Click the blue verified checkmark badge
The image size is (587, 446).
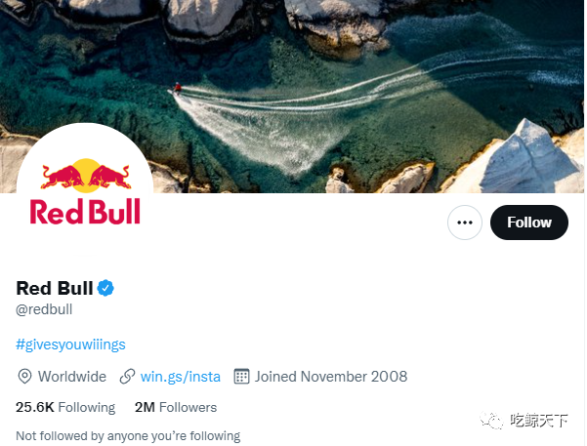point(105,288)
